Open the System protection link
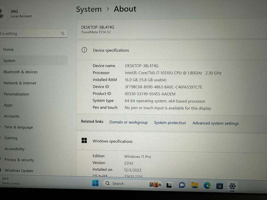267x200 pixels. (x=170, y=123)
